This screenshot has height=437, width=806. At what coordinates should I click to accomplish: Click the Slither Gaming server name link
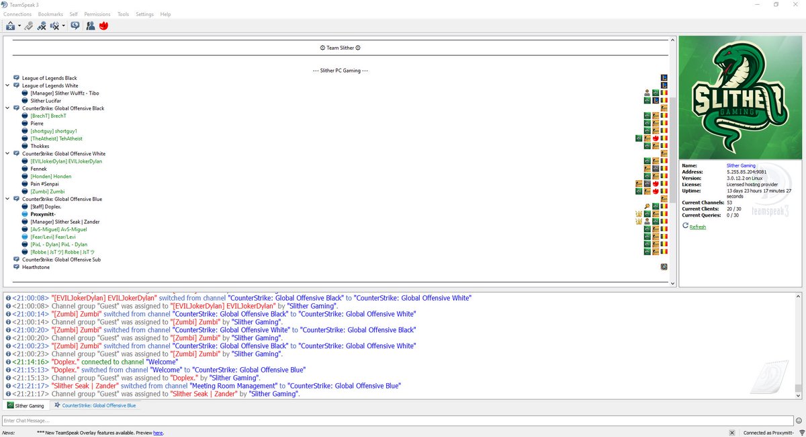[741, 165]
